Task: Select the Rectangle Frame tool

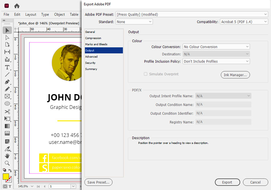Action: coord(7,97)
